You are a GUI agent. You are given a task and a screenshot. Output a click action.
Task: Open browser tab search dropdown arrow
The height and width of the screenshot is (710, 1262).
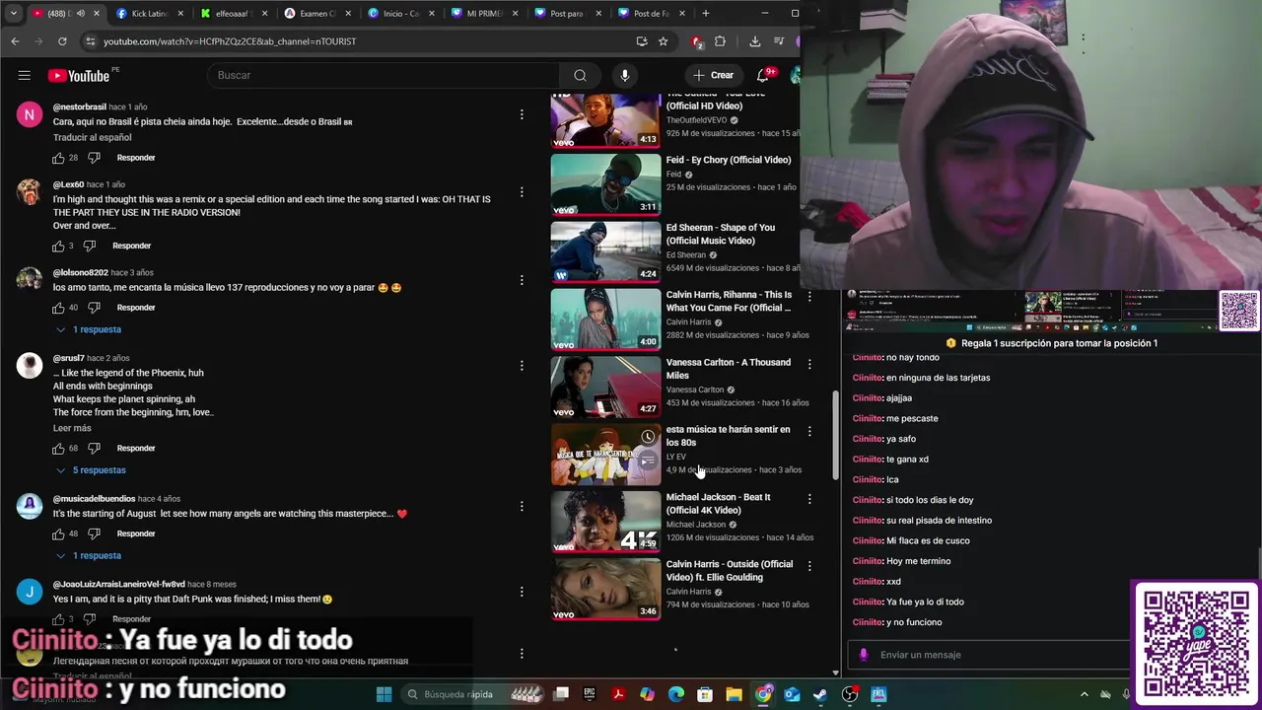[x=13, y=14]
